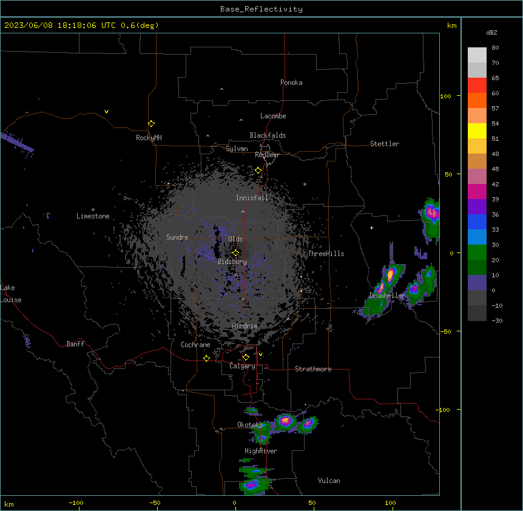This screenshot has height=511, width=523.
Task: Click the HighRiver label
Action: pyautogui.click(x=261, y=451)
